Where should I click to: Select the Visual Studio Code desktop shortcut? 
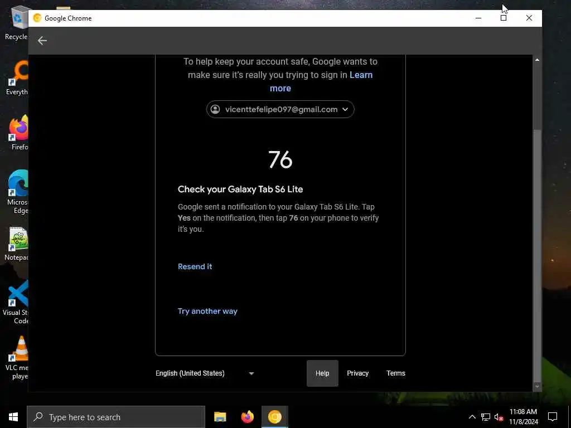16,303
